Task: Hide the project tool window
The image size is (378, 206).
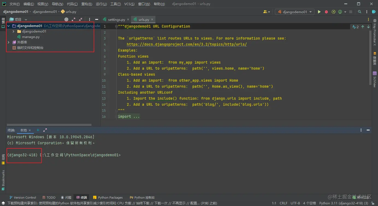Action: click(97, 19)
